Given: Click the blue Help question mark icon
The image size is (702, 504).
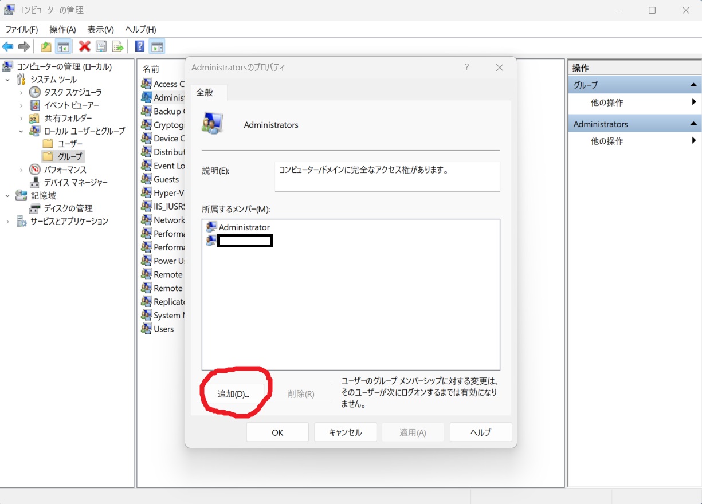Looking at the screenshot, I should [x=139, y=47].
